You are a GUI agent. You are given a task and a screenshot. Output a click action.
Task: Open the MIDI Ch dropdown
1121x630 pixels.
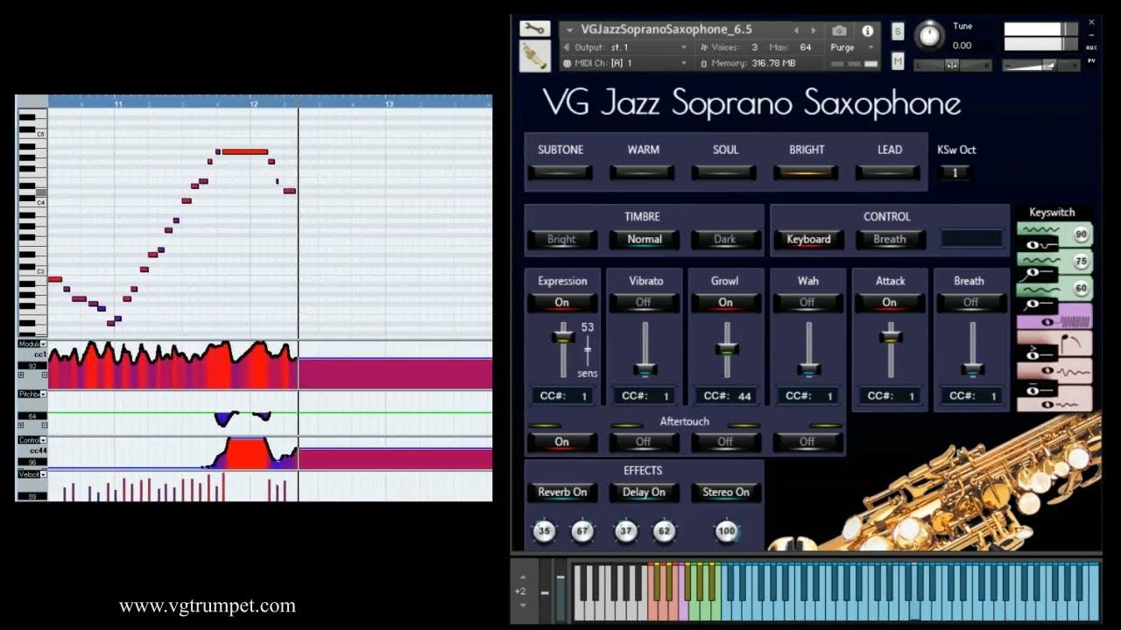[x=626, y=63]
